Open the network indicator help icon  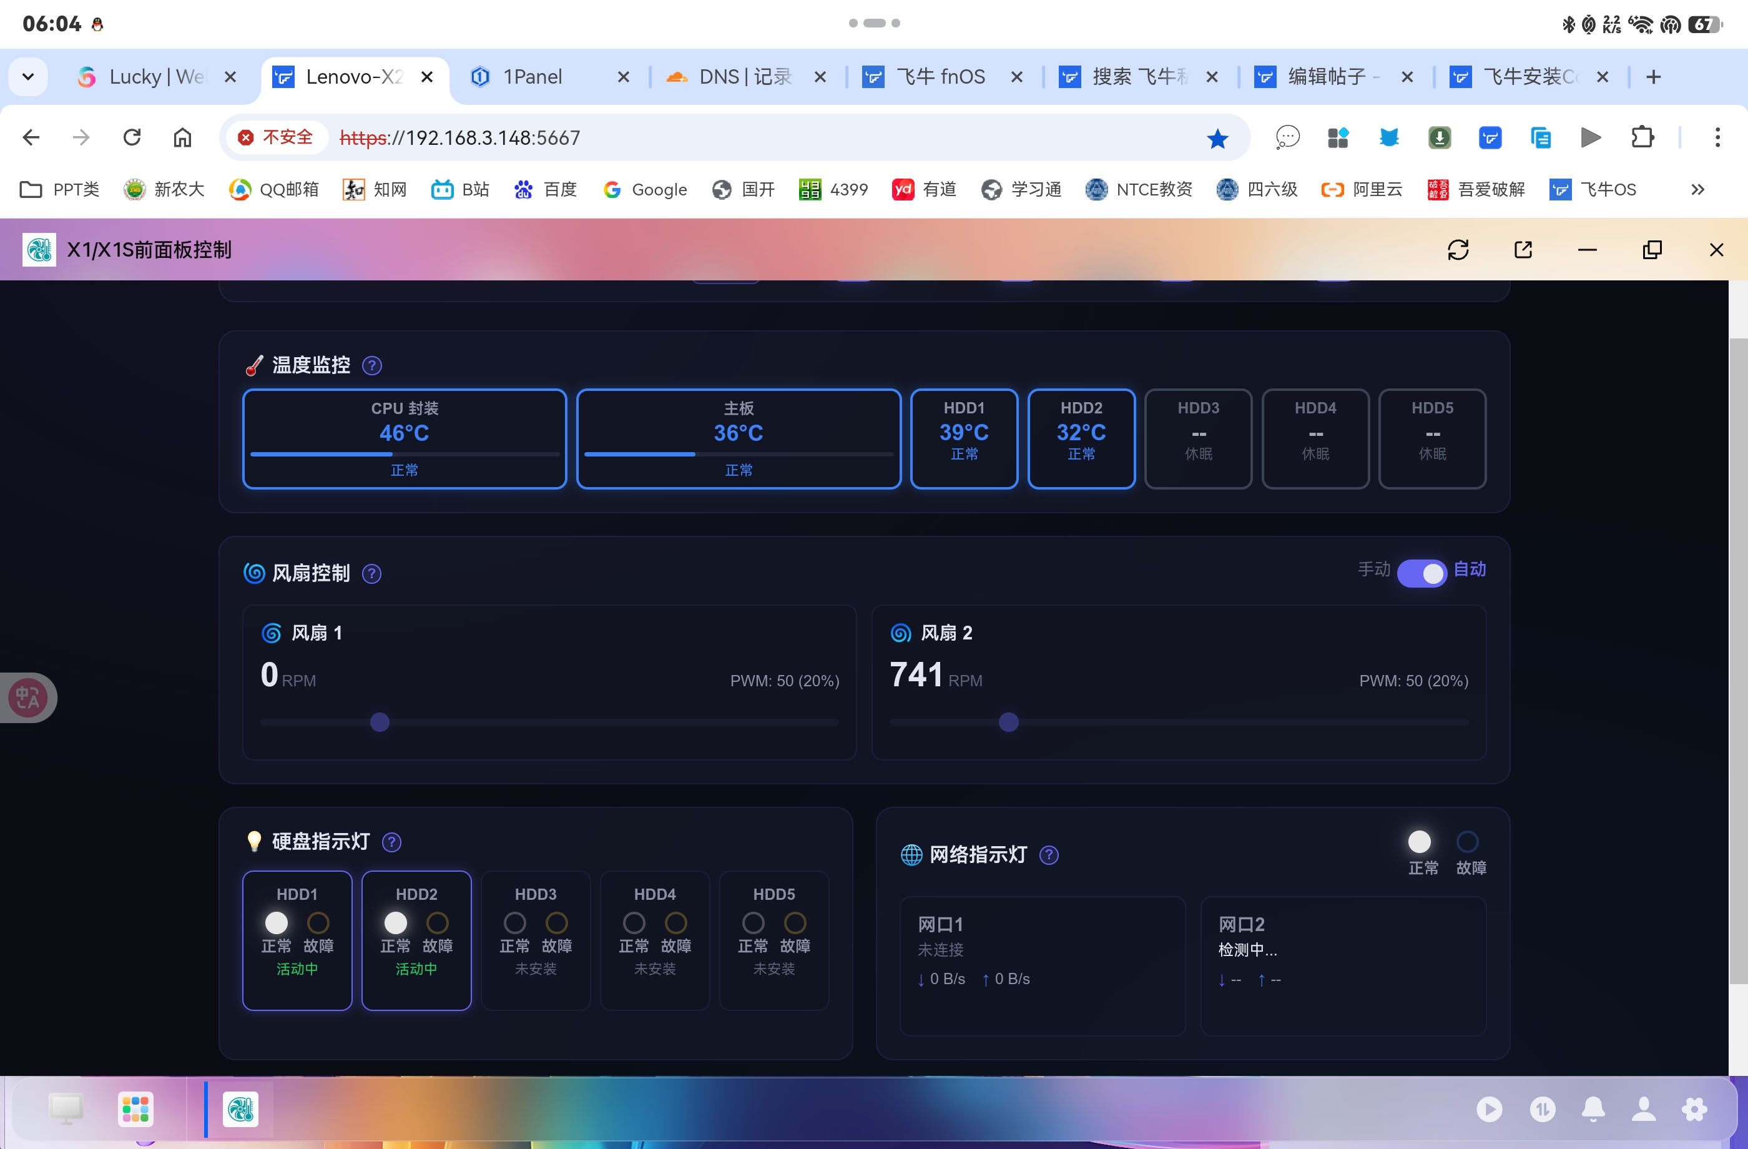[1049, 855]
